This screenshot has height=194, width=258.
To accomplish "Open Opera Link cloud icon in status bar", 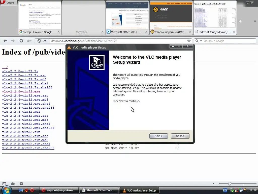I will click(13, 184).
